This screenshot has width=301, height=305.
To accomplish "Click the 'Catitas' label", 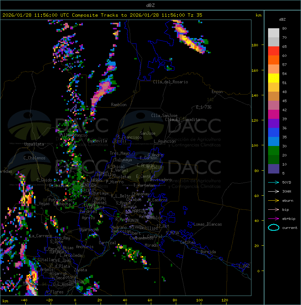I will 188,242.
